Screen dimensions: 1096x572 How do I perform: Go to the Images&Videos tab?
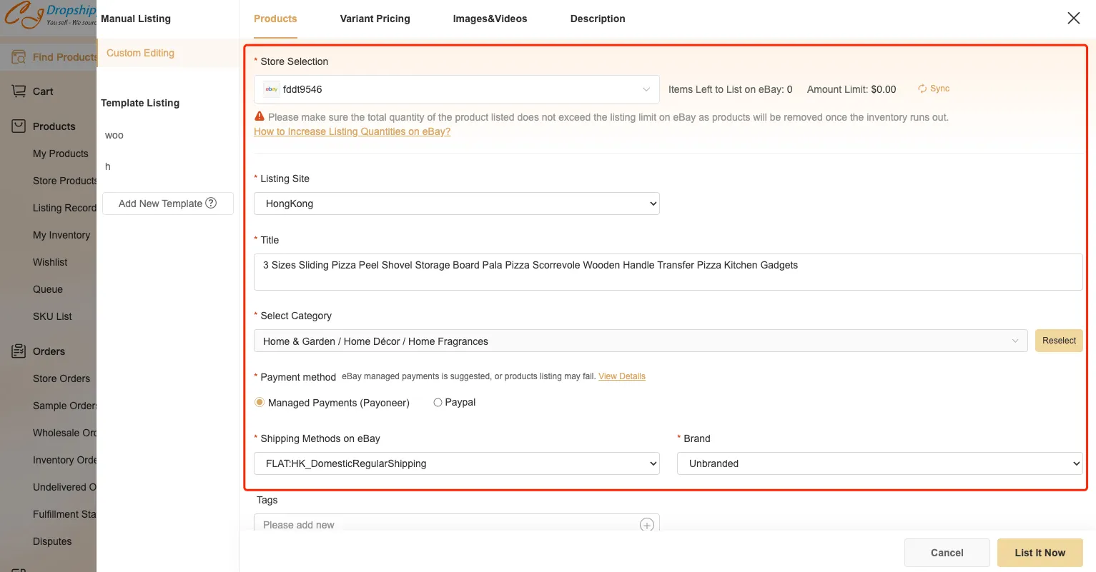click(490, 19)
